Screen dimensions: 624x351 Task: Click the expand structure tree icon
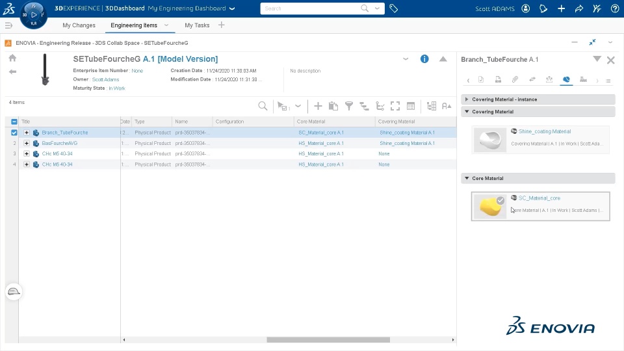pos(364,106)
